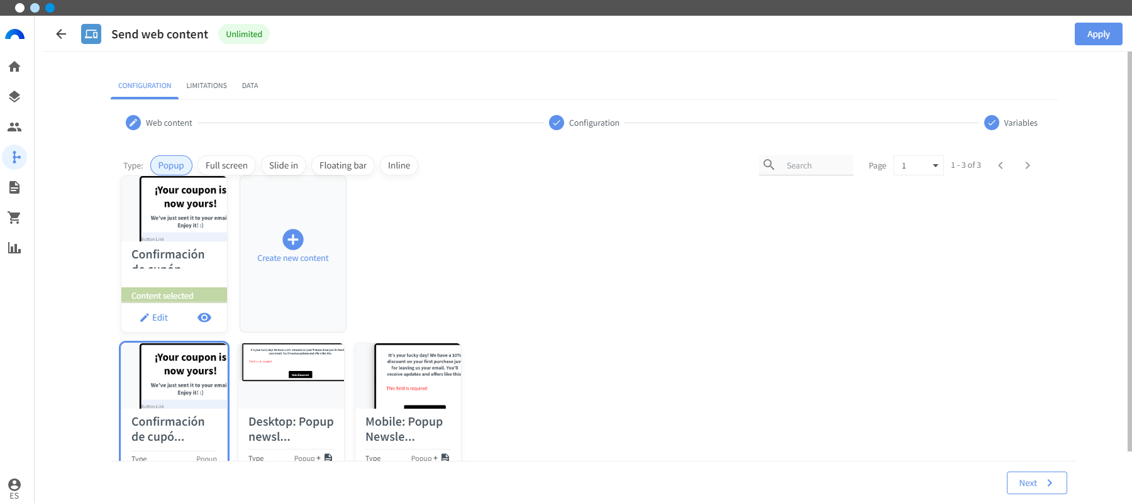Image resolution: width=1132 pixels, height=503 pixels.
Task: Click the Create new content link
Action: [293, 258]
